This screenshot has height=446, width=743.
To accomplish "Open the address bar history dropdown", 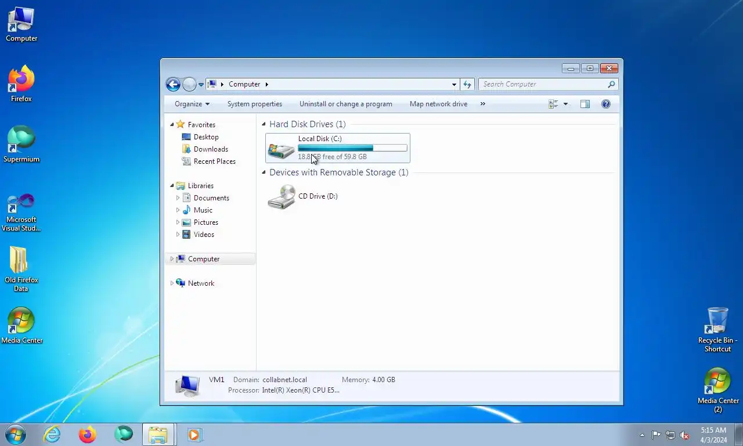I will (x=454, y=84).
